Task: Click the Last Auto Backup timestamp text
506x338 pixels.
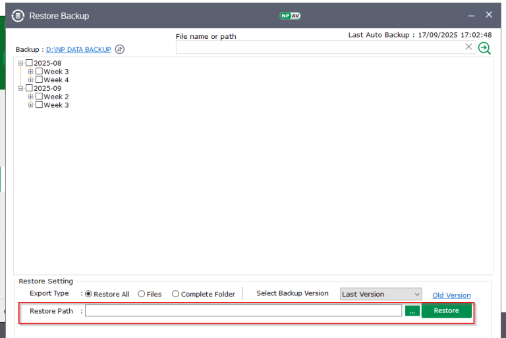Action: click(420, 35)
